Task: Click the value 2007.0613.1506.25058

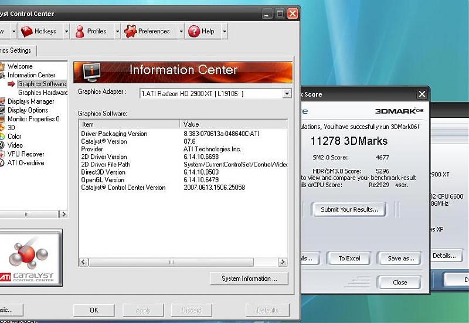Action: click(214, 188)
